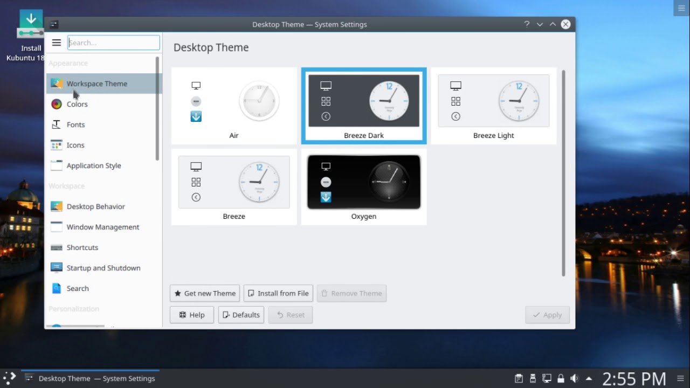
Task: Focus the Search input field
Action: 114,43
